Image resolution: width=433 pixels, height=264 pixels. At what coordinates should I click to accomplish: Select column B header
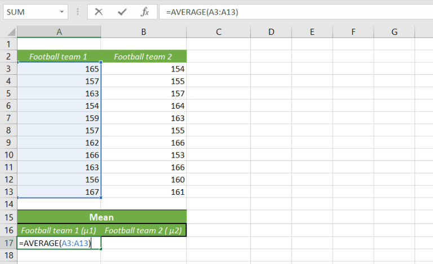[144, 33]
